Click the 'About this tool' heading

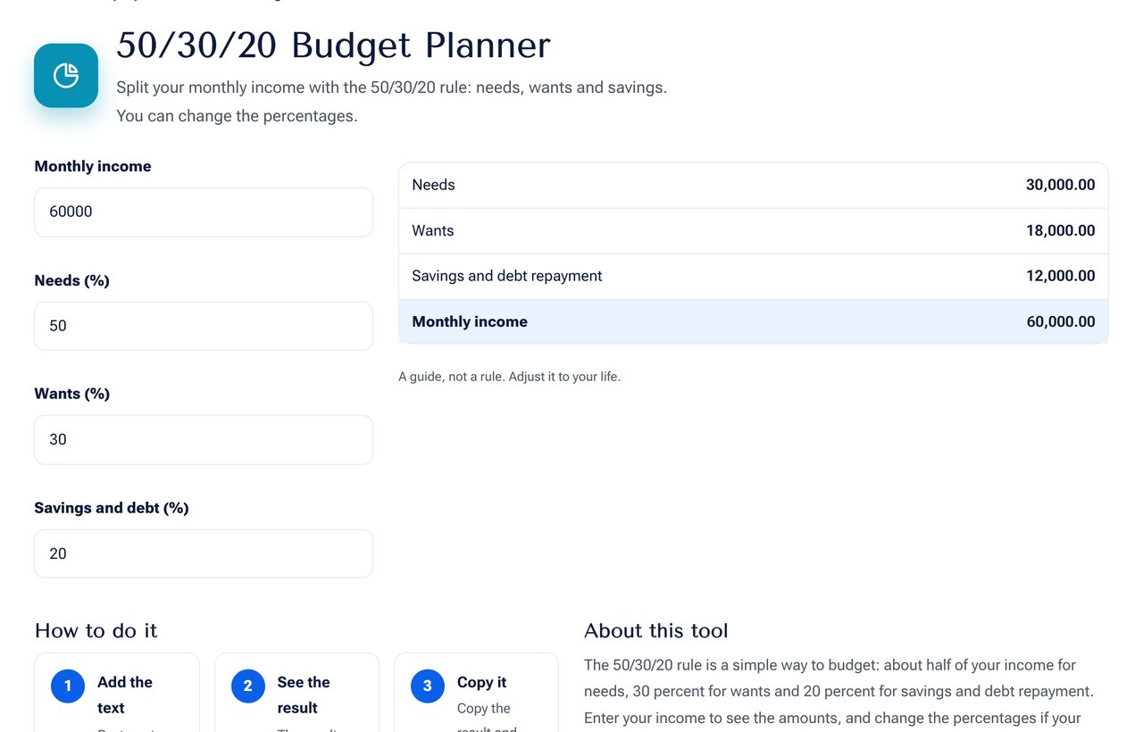pyautogui.click(x=656, y=630)
